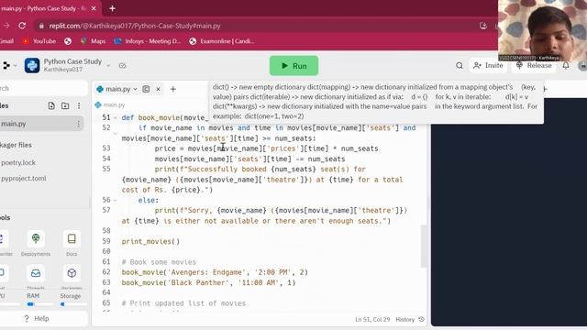The width and height of the screenshot is (587, 330).
Task: Click the globe bookmark icon
Action: (x=68, y=41)
